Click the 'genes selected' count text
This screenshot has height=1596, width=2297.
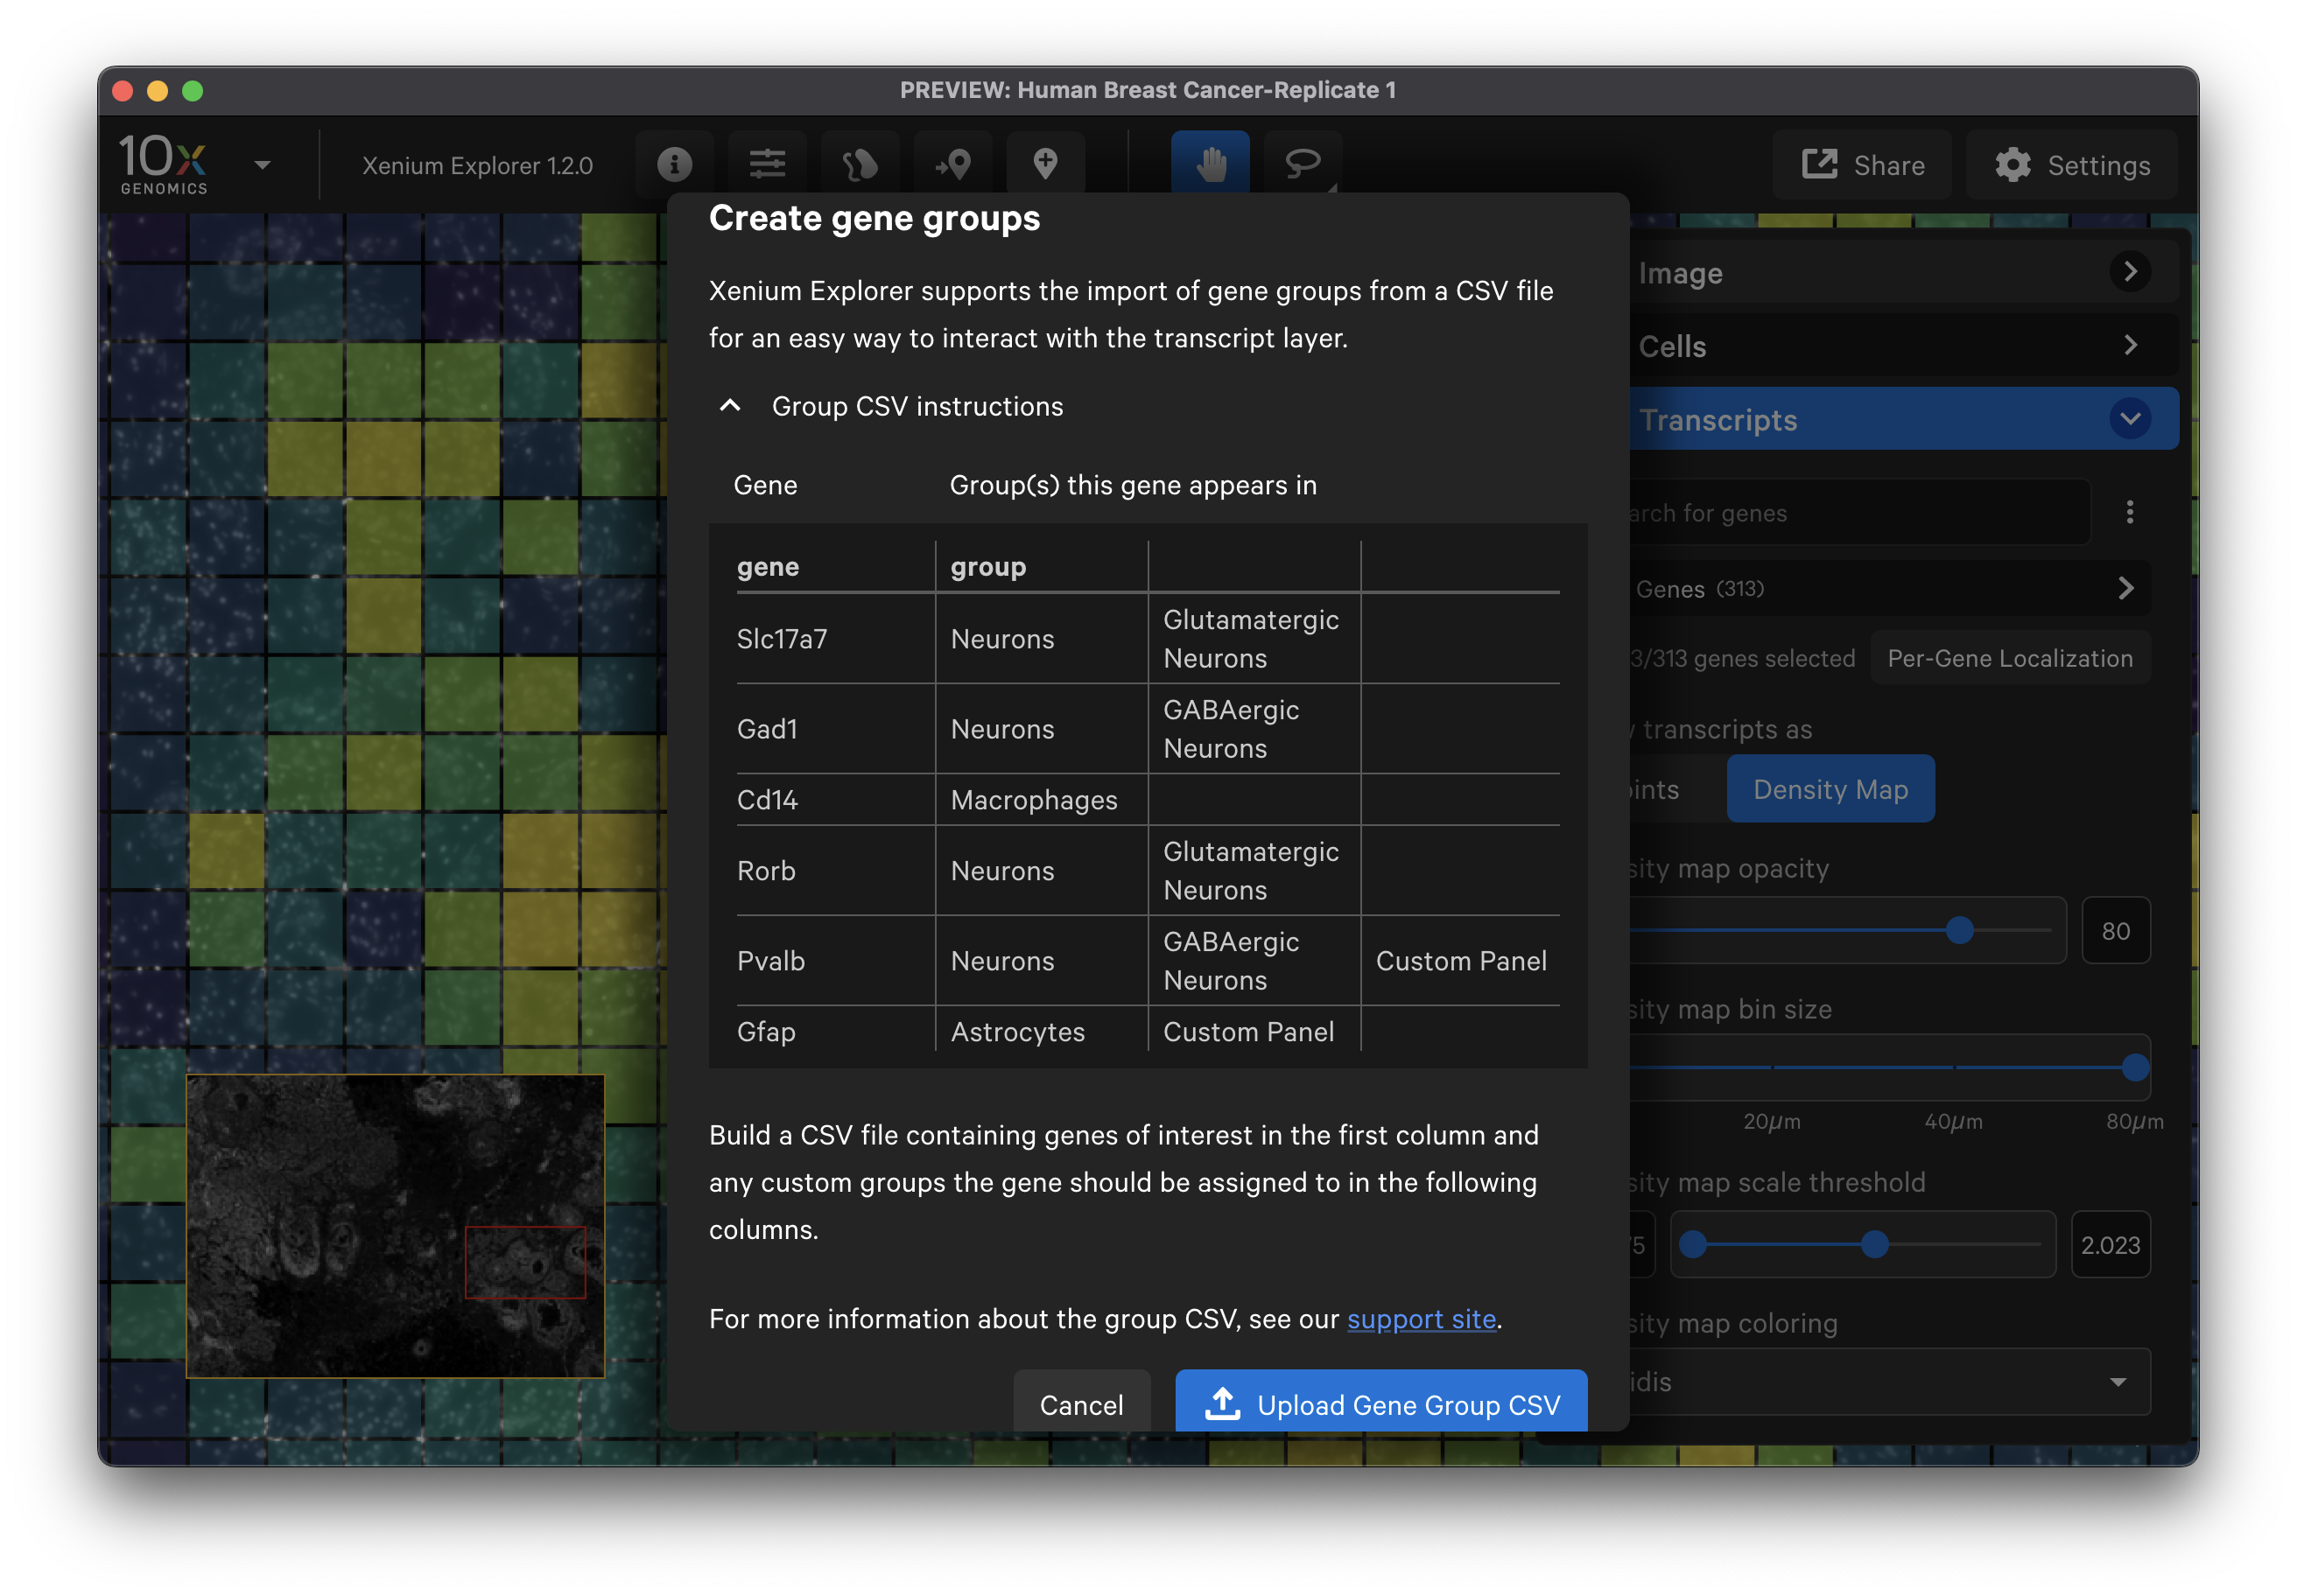pyautogui.click(x=1741, y=658)
